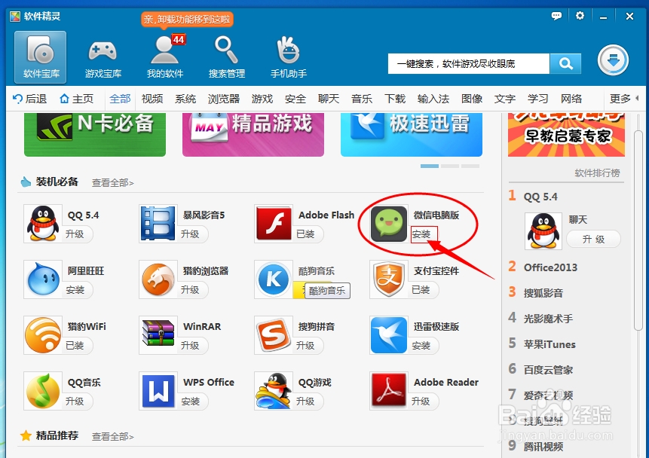This screenshot has width=649, height=458.
Task: Open 查看全部 link next to 装机必备
Action: [112, 183]
